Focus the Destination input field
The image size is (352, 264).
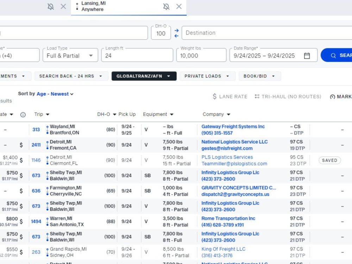(267, 33)
